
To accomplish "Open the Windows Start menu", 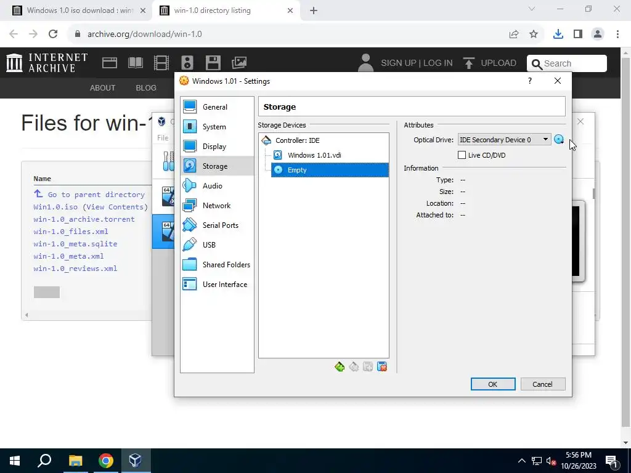I will click(x=15, y=461).
